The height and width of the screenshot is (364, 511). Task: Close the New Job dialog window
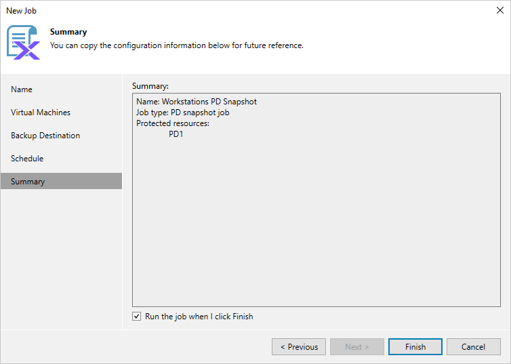pyautogui.click(x=499, y=11)
